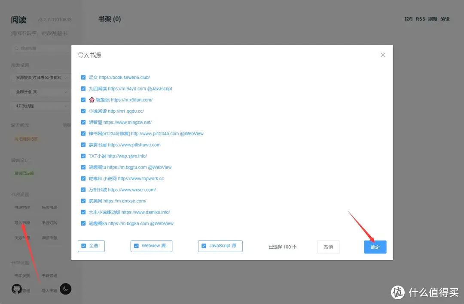Open 探索书源 in the sidebar
Image resolution: width=464 pixels, height=304 pixels.
click(49, 208)
